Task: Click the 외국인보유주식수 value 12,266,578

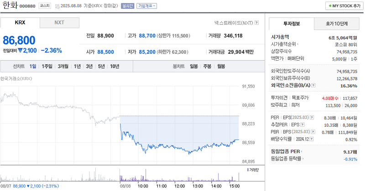Action: [347, 79]
